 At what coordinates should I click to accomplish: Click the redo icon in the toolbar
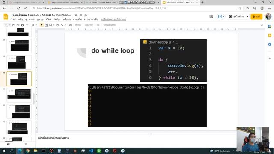click(x=18, y=25)
